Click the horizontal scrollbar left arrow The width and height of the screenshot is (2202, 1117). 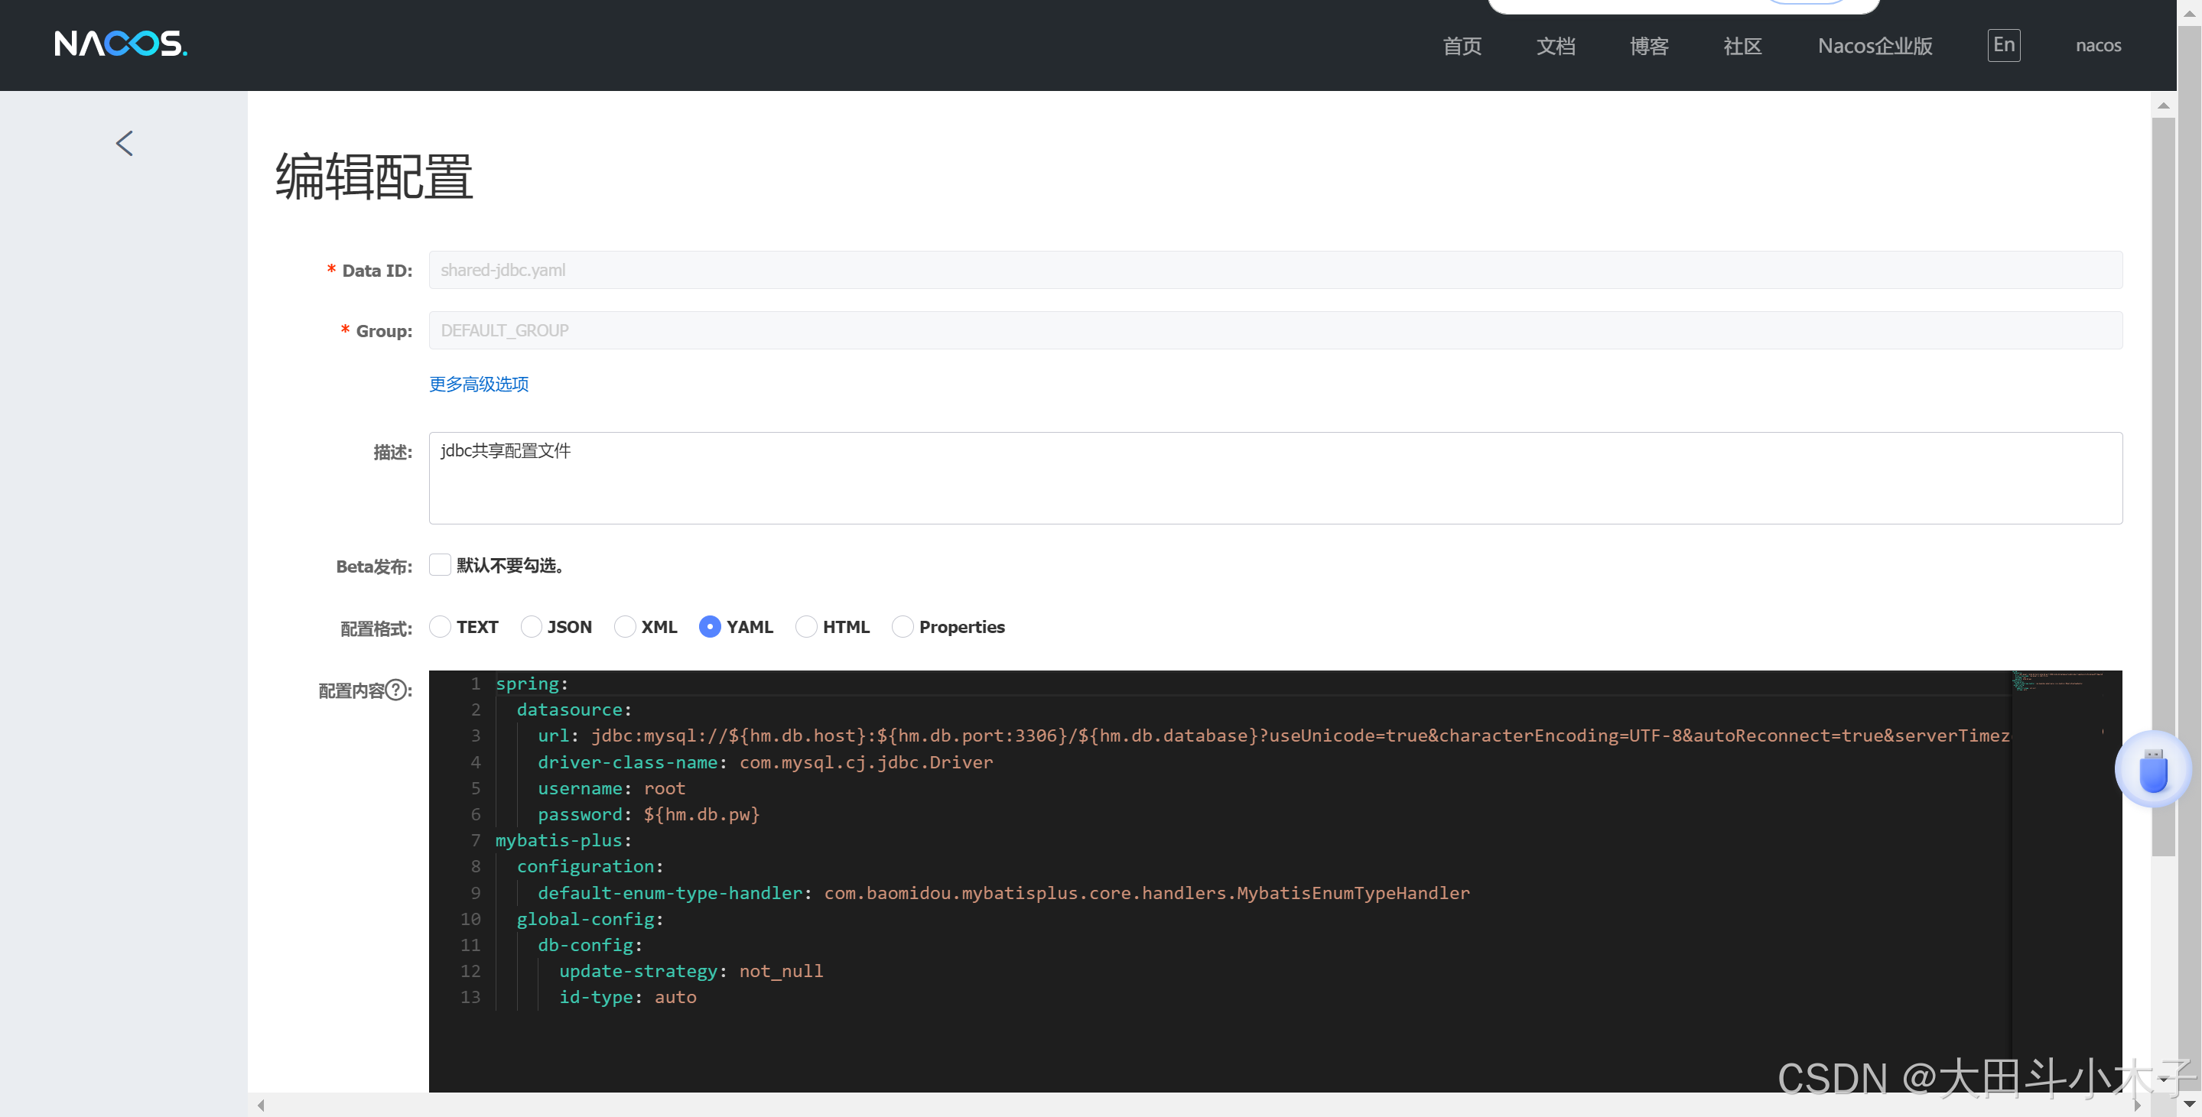pos(261,1105)
